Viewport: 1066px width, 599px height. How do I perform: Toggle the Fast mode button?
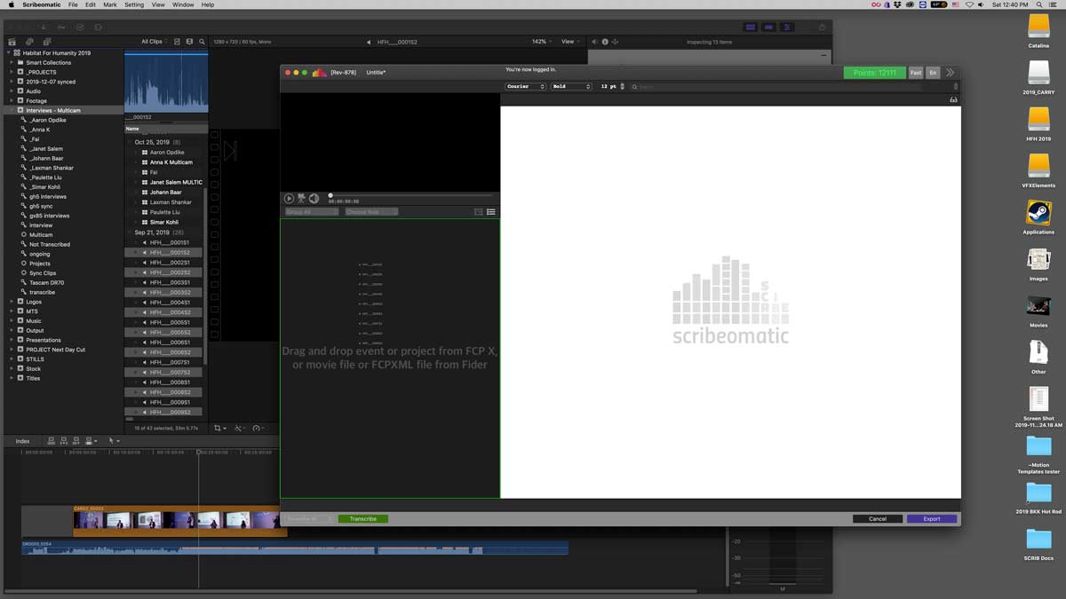[916, 73]
